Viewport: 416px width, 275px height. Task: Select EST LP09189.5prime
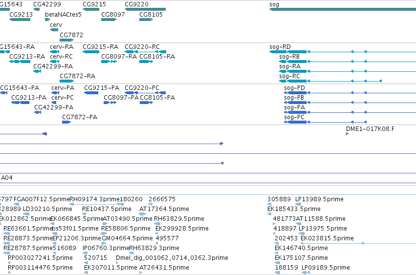pos(306,273)
